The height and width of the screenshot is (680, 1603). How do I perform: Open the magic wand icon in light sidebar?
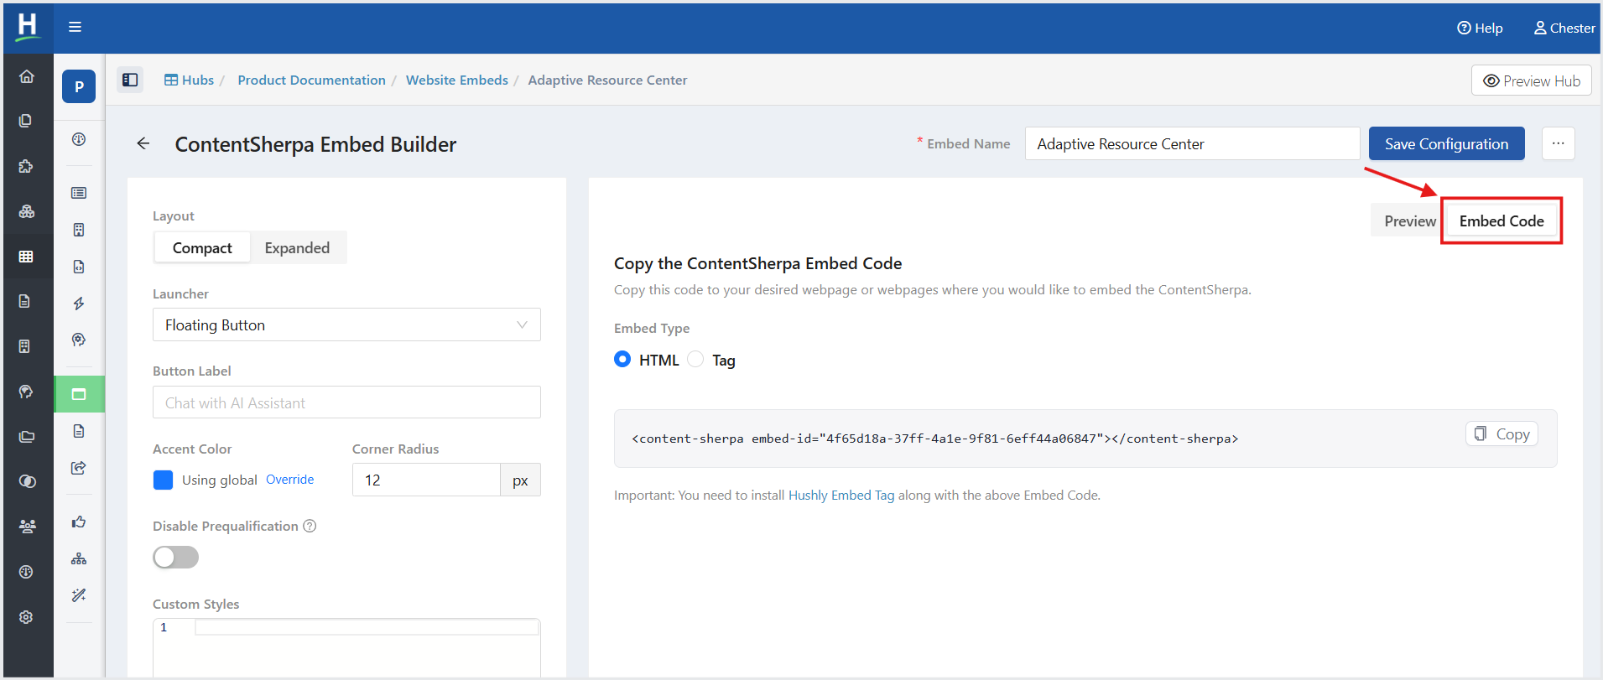click(79, 595)
